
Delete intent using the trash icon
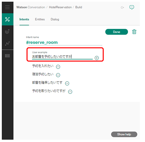tap(134, 32)
